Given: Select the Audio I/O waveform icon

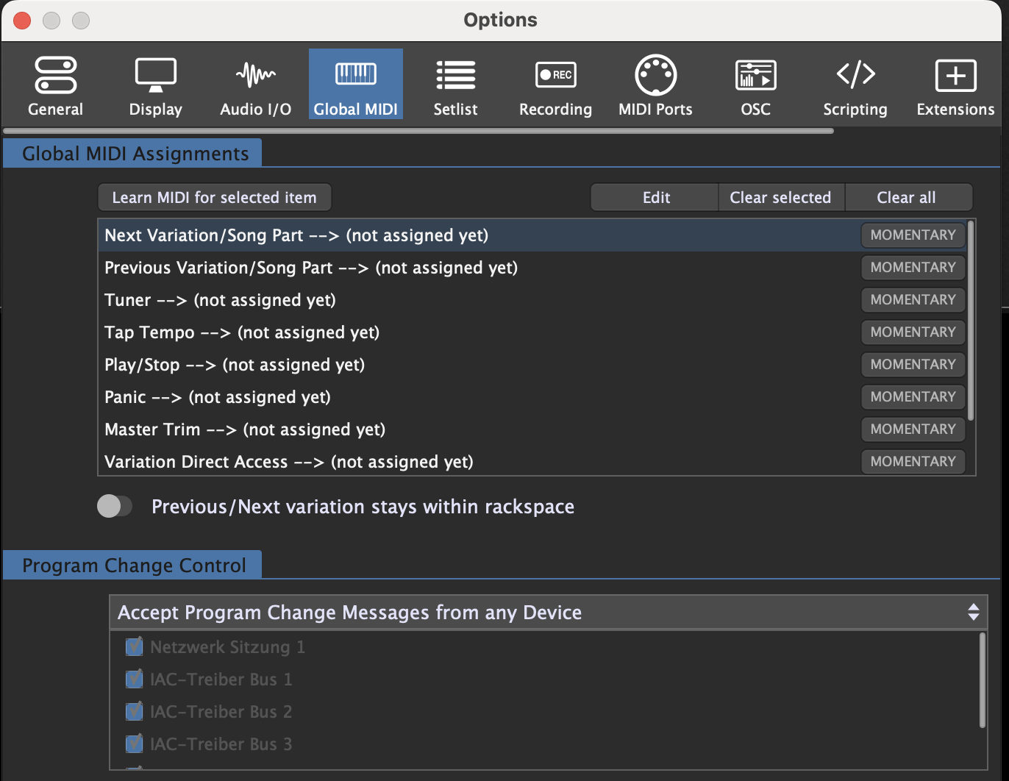Looking at the screenshot, I should point(255,75).
